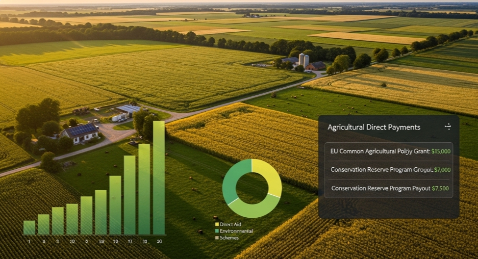Image resolution: width=478 pixels, height=259 pixels.
Task: Click the $15,000 amount value
Action: point(441,151)
